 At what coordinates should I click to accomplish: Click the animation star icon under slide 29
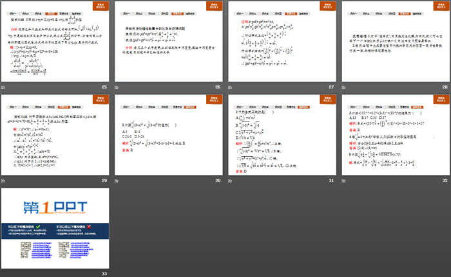pyautogui.click(x=3, y=181)
